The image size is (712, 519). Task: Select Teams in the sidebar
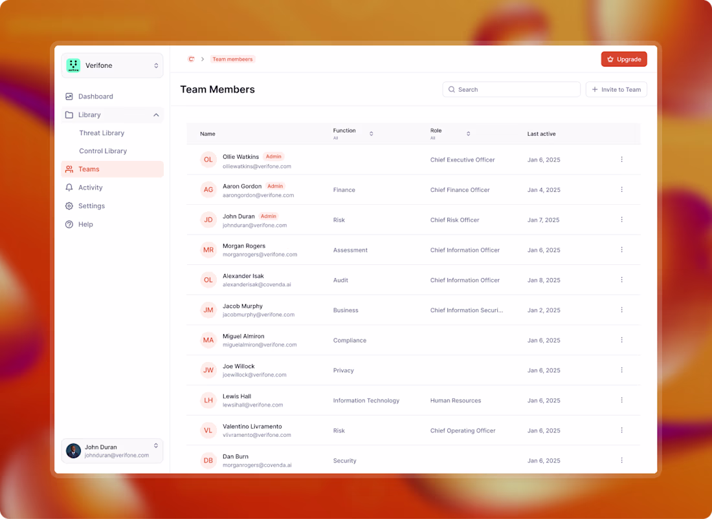click(x=112, y=169)
